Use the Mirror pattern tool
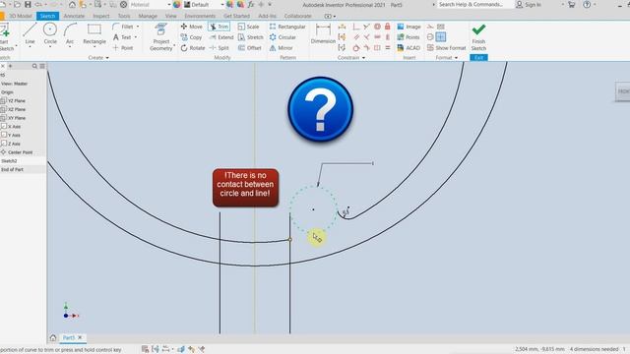630x354 pixels. [x=281, y=48]
